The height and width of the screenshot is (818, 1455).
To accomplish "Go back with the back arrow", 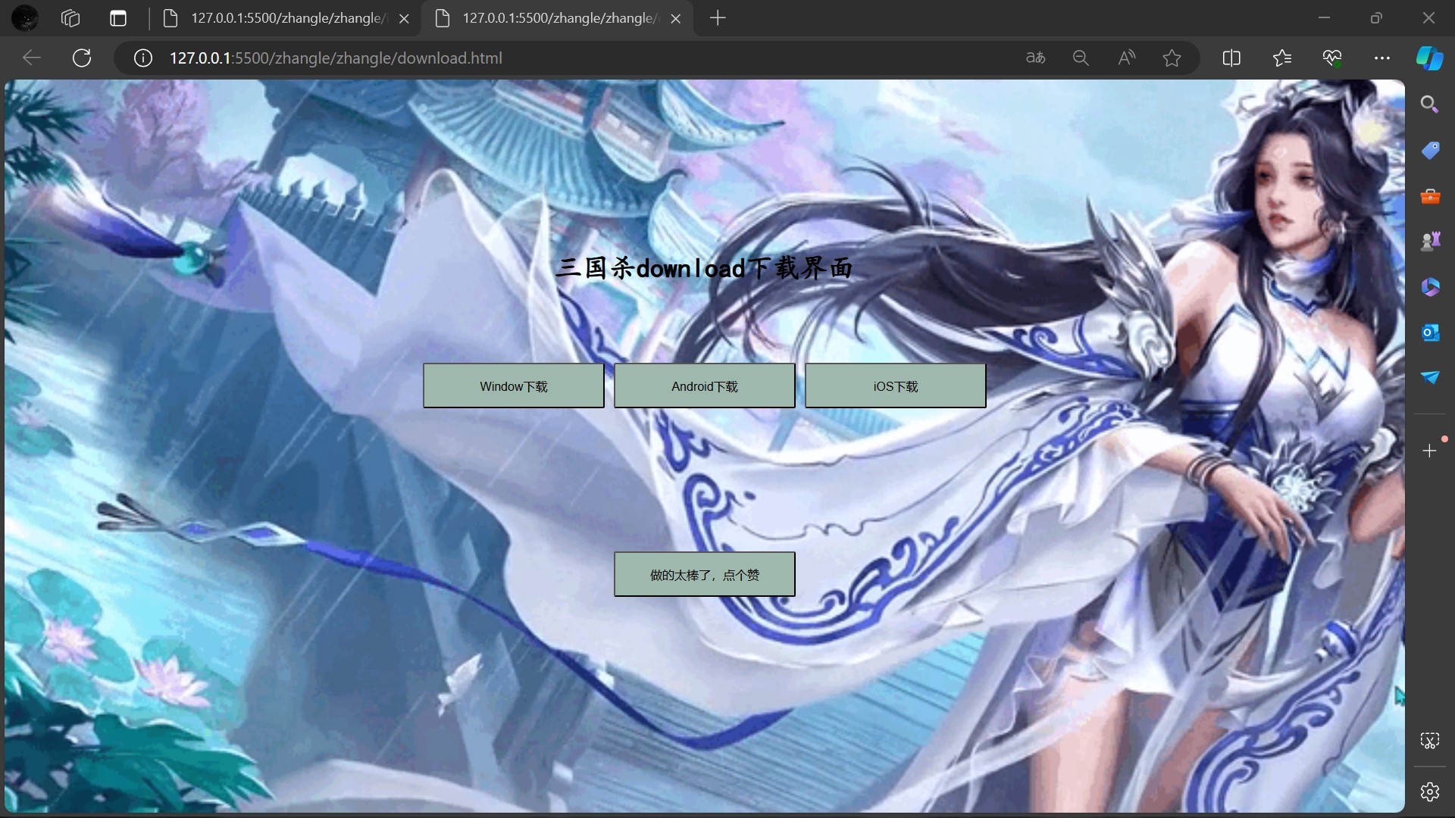I will pos(32,58).
